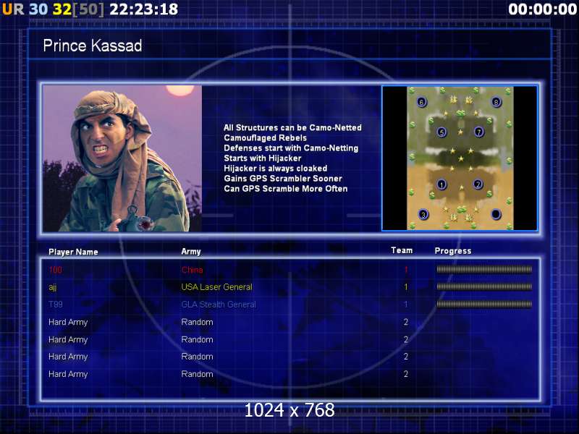Click start position 6 on the map

422,102
